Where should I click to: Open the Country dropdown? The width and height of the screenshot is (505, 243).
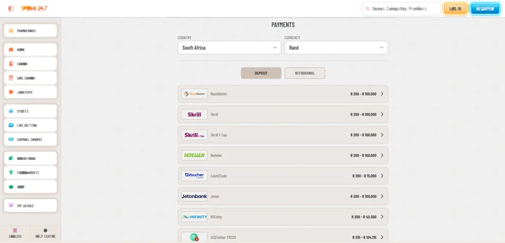(229, 48)
